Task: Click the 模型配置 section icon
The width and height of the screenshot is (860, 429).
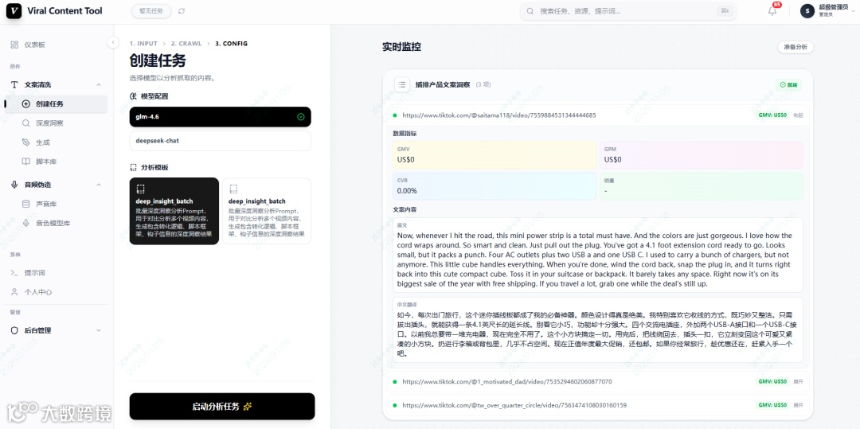Action: point(133,96)
